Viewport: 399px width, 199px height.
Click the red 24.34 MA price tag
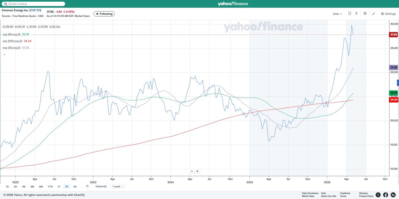click(x=394, y=99)
